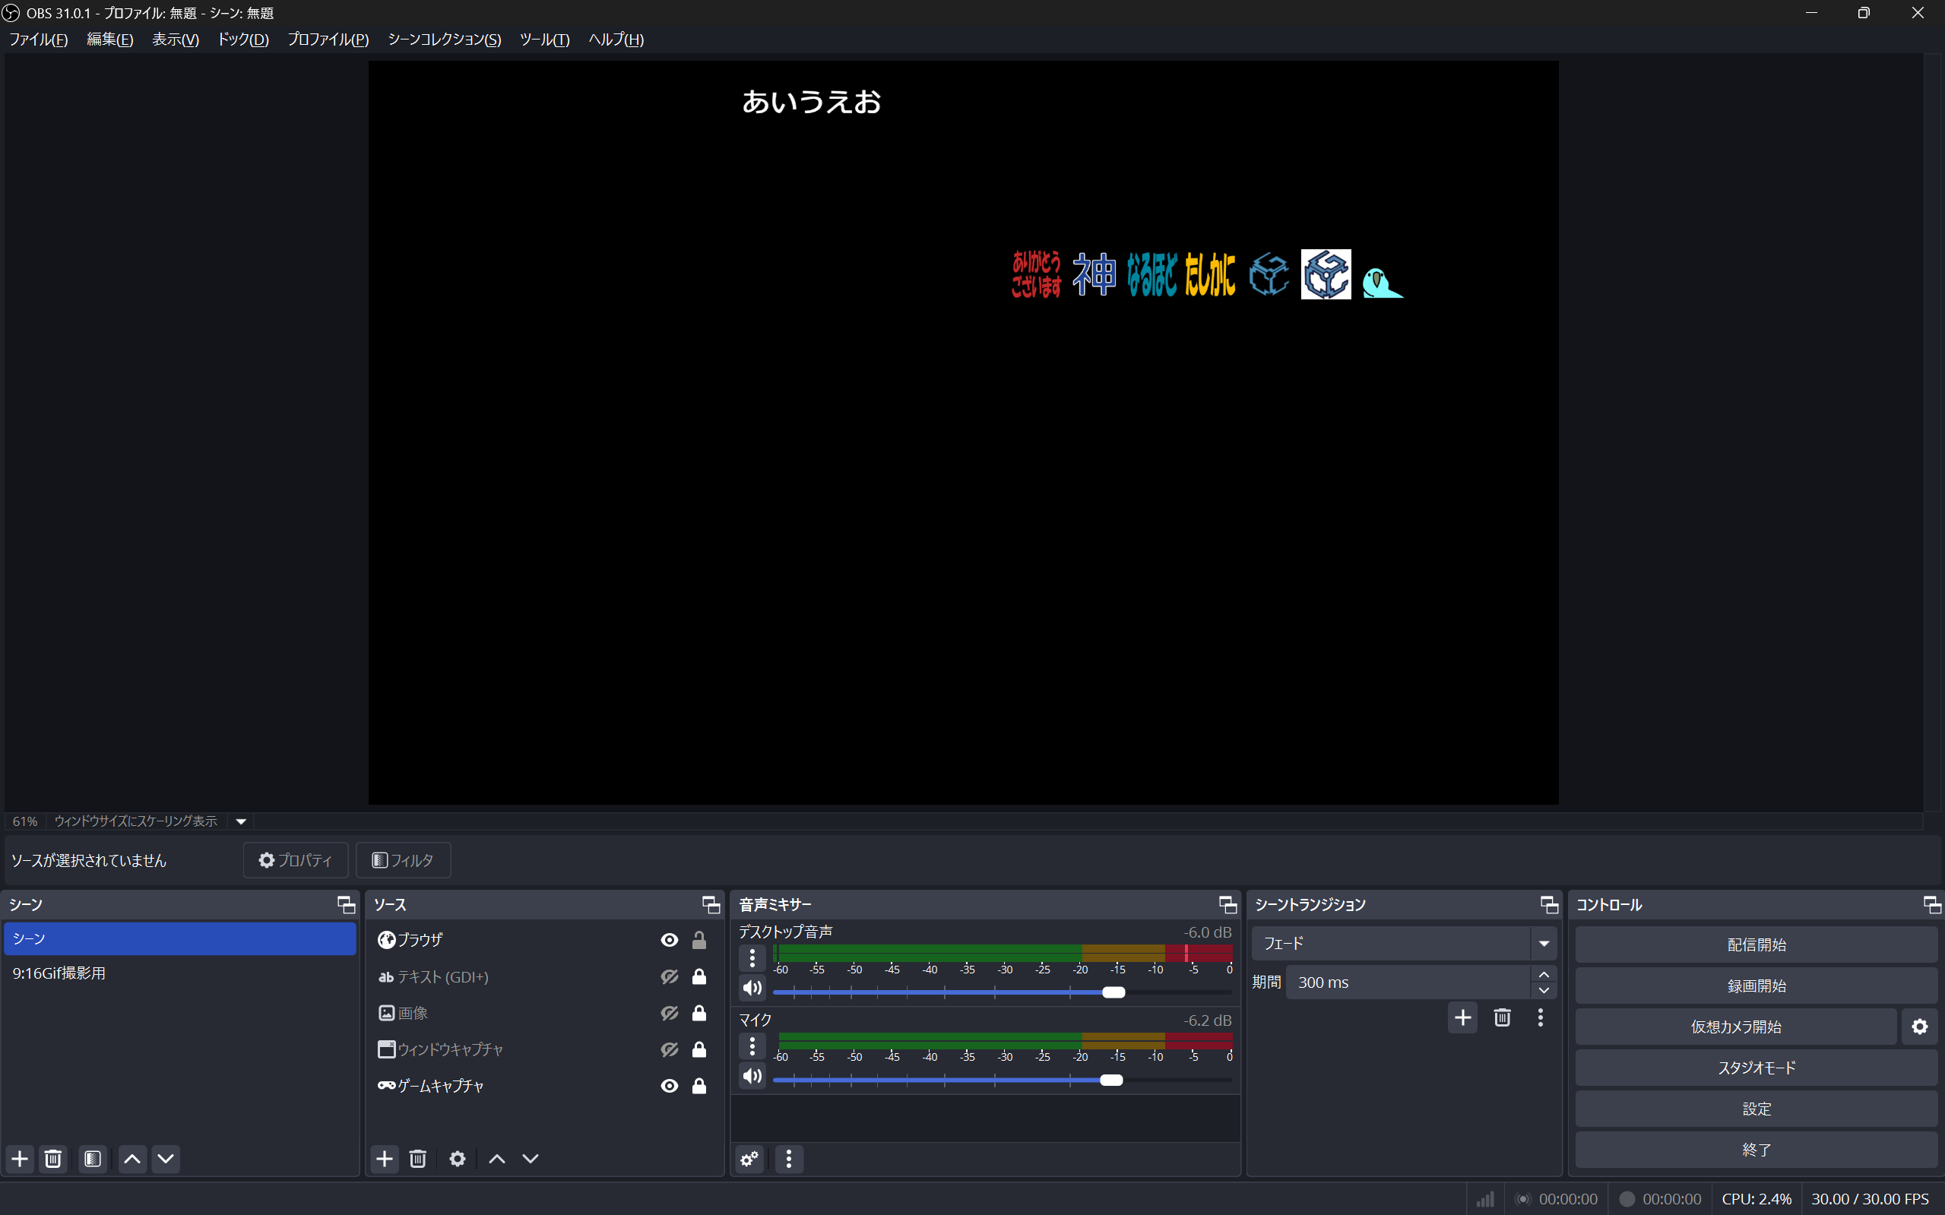
Task: Open ツール menu
Action: coord(544,40)
